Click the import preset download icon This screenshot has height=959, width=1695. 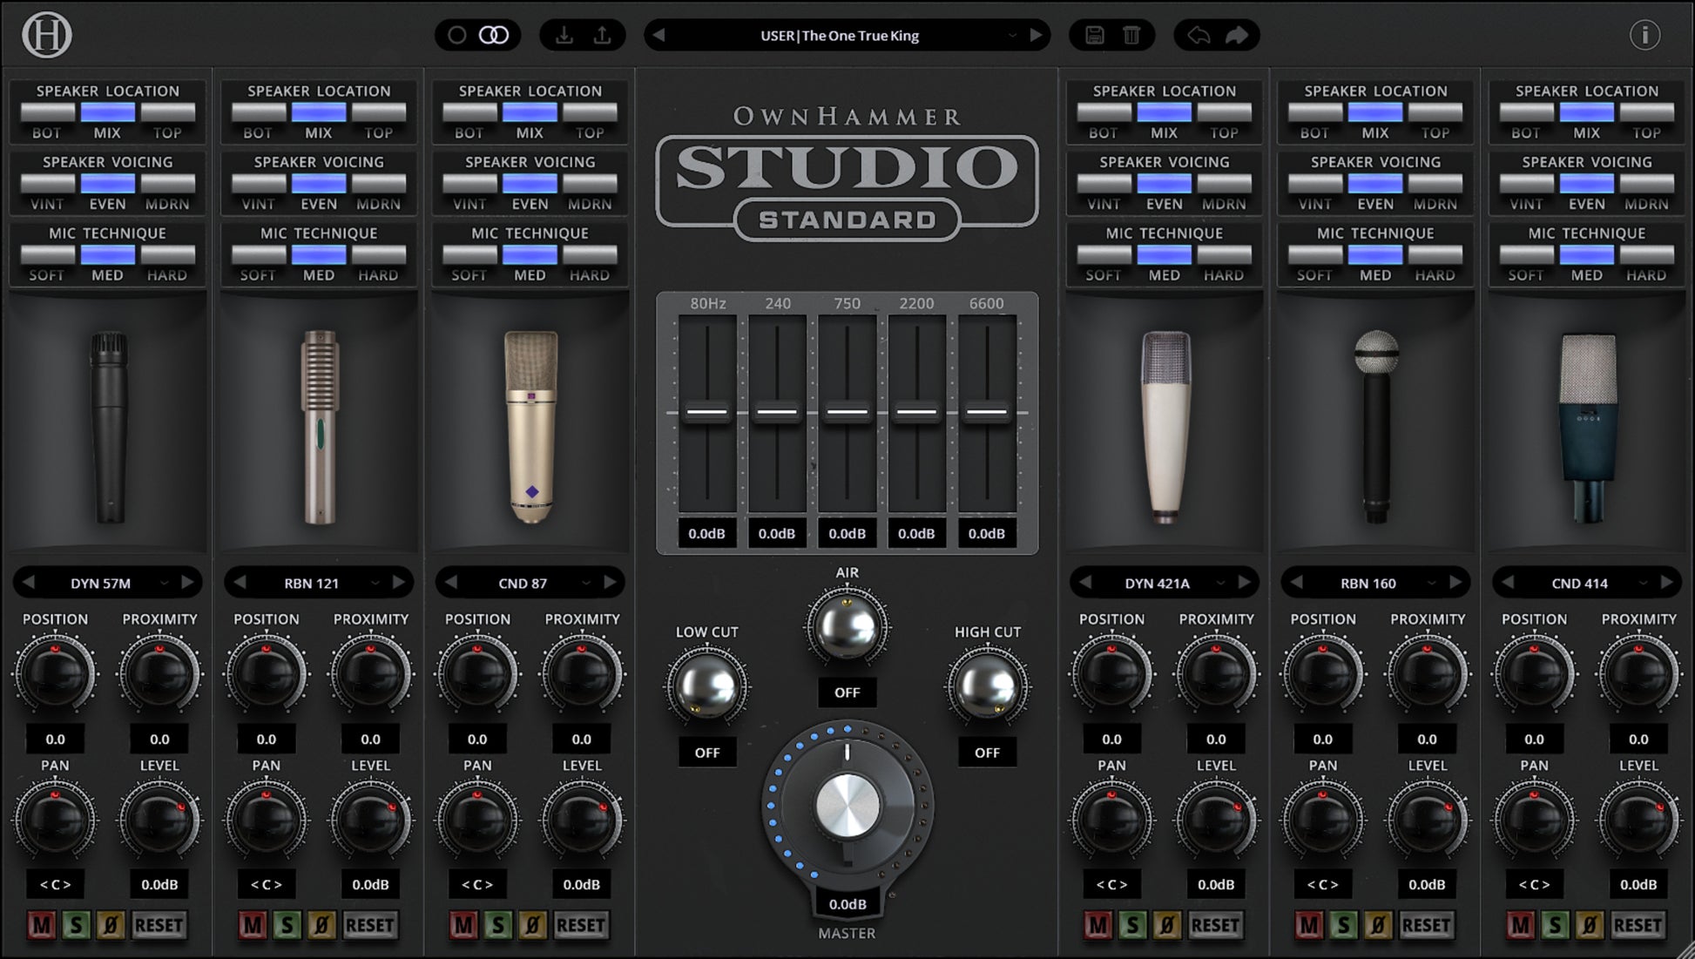tap(564, 36)
